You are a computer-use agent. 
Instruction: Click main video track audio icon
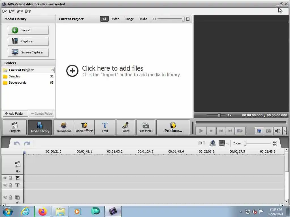18,171
